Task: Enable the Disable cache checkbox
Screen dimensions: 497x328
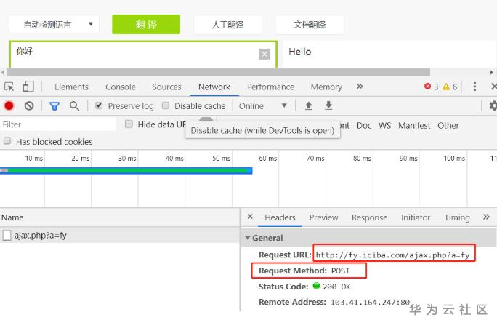Action: (166, 105)
